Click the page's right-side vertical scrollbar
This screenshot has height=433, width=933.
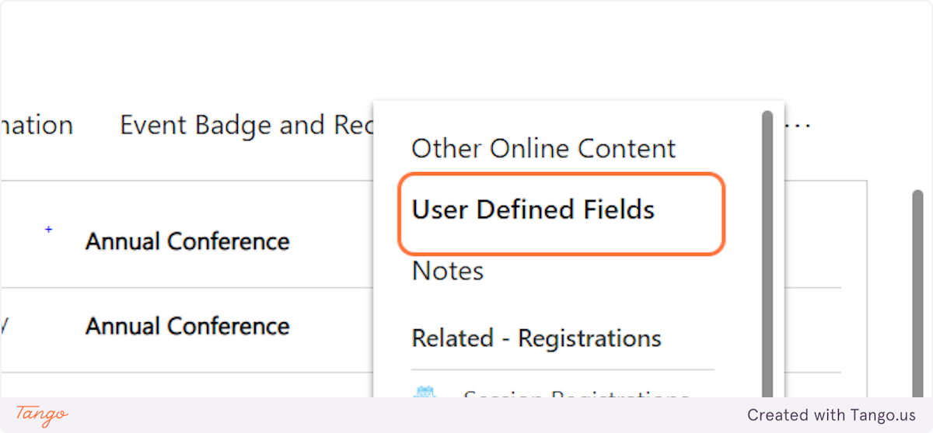[x=917, y=295]
